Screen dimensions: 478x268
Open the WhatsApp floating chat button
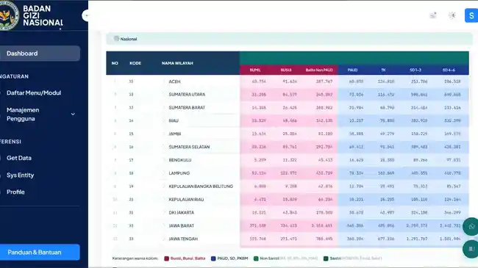[471, 227]
